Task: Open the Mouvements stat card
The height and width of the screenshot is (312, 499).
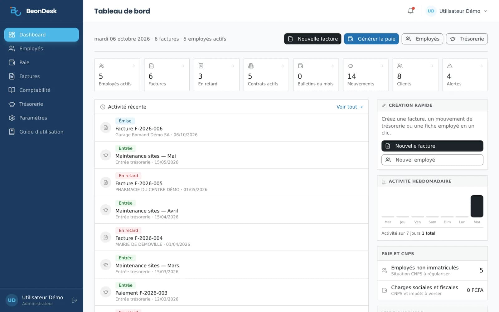Action: 366,75
